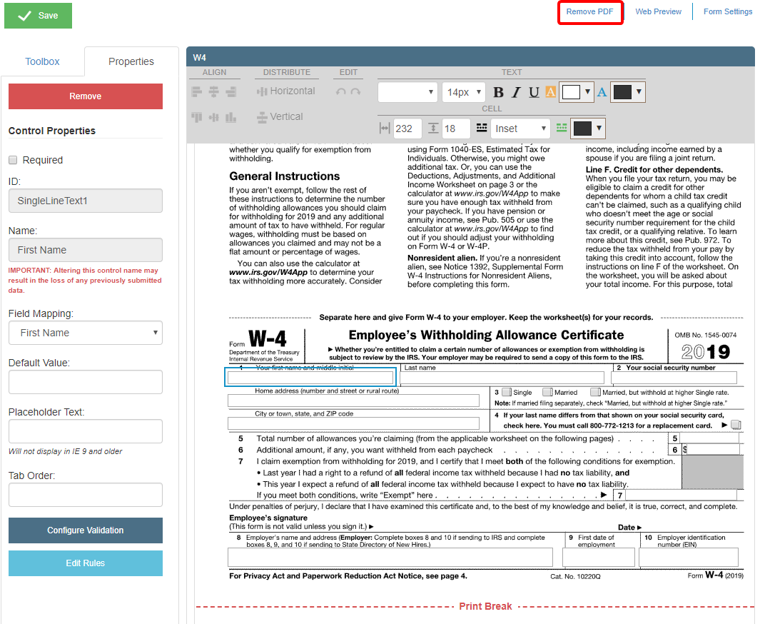760x624 pixels.
Task: Check the Married filing status box
Action: coord(547,392)
